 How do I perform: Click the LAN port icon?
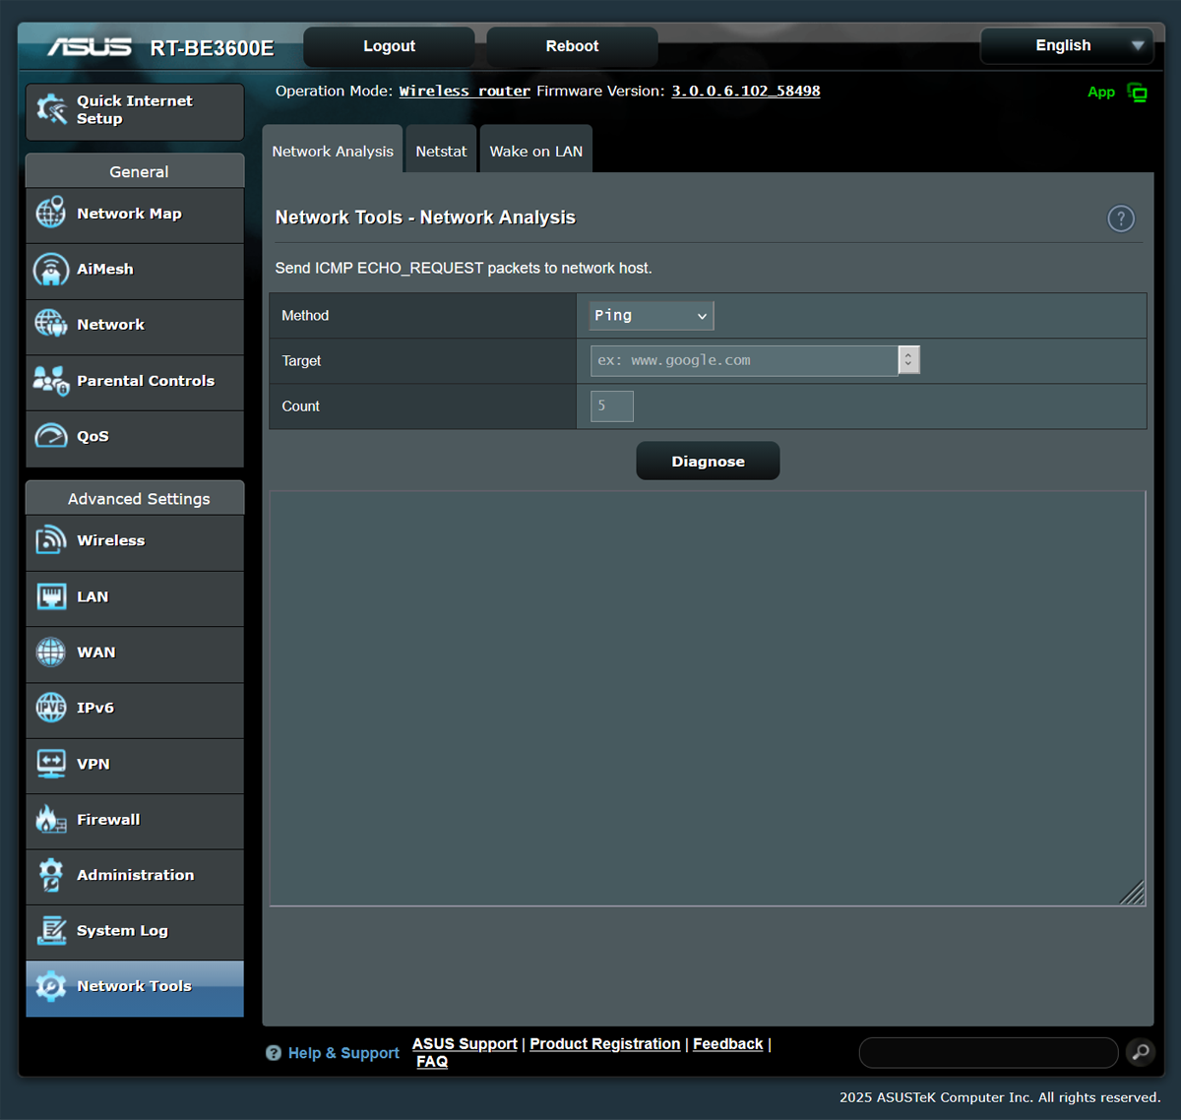tap(51, 595)
